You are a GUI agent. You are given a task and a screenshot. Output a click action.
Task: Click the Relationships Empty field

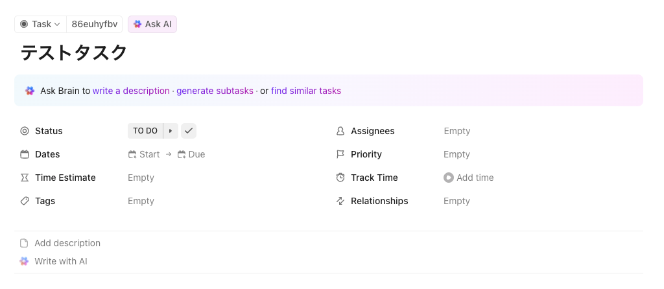[x=456, y=201]
